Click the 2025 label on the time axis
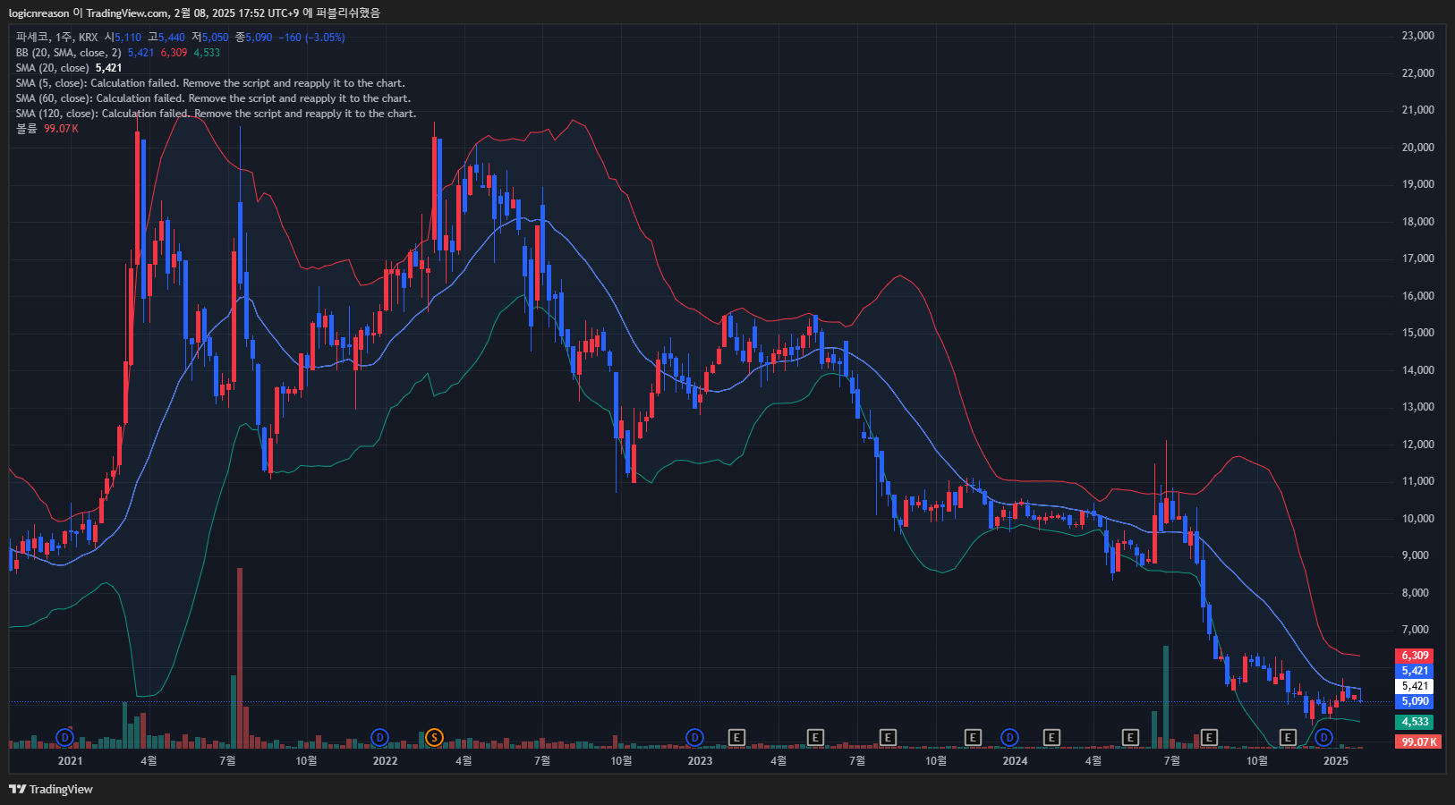The height and width of the screenshot is (805, 1455). point(1335,761)
